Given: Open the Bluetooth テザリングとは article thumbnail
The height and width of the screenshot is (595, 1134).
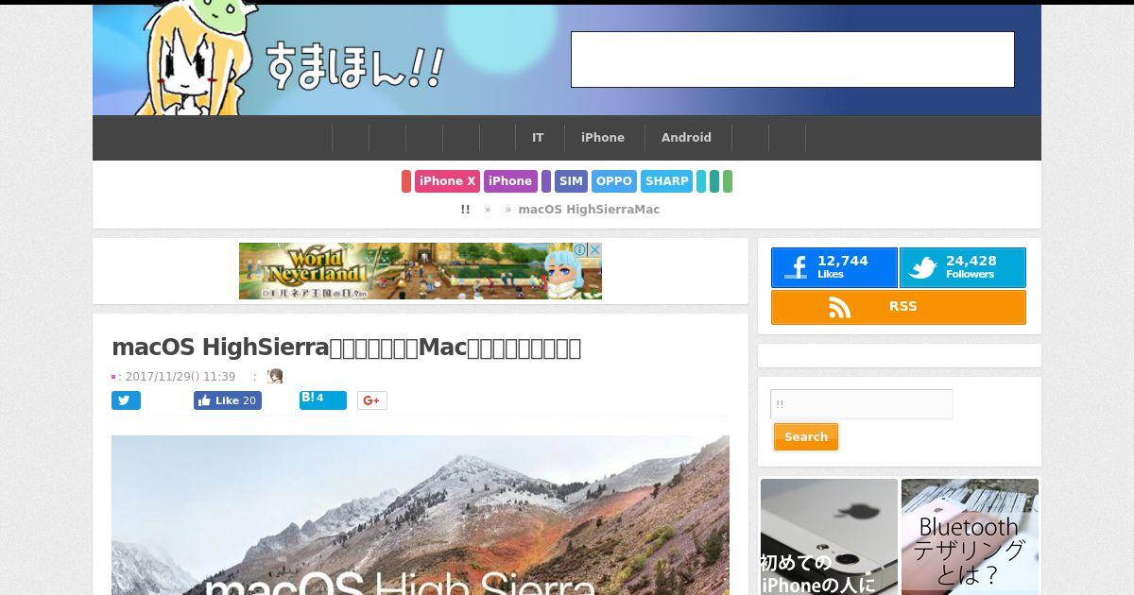Looking at the screenshot, I should pos(970,536).
